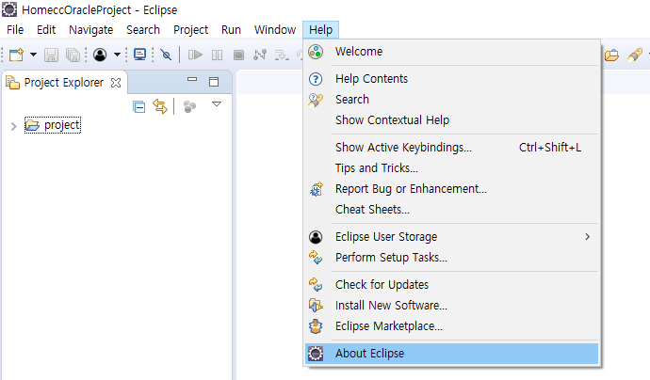Click the About Eclipse logo icon
This screenshot has height=380, width=650.
(316, 354)
